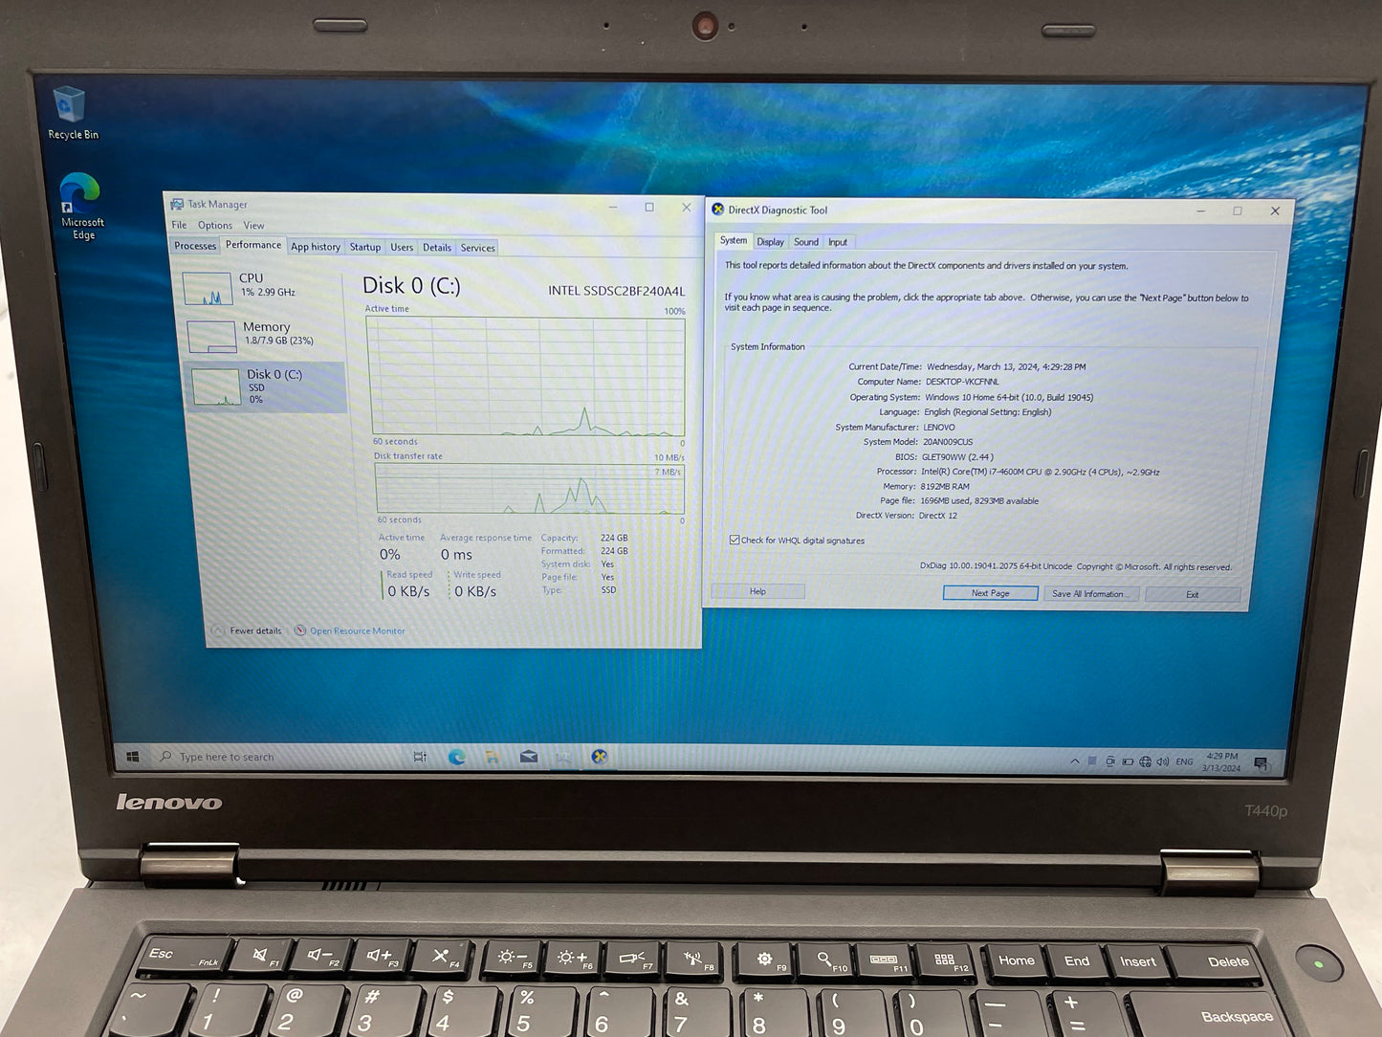The height and width of the screenshot is (1037, 1382).
Task: Open the DirectX Diagnostic Tool taskbar icon
Action: pyautogui.click(x=601, y=757)
